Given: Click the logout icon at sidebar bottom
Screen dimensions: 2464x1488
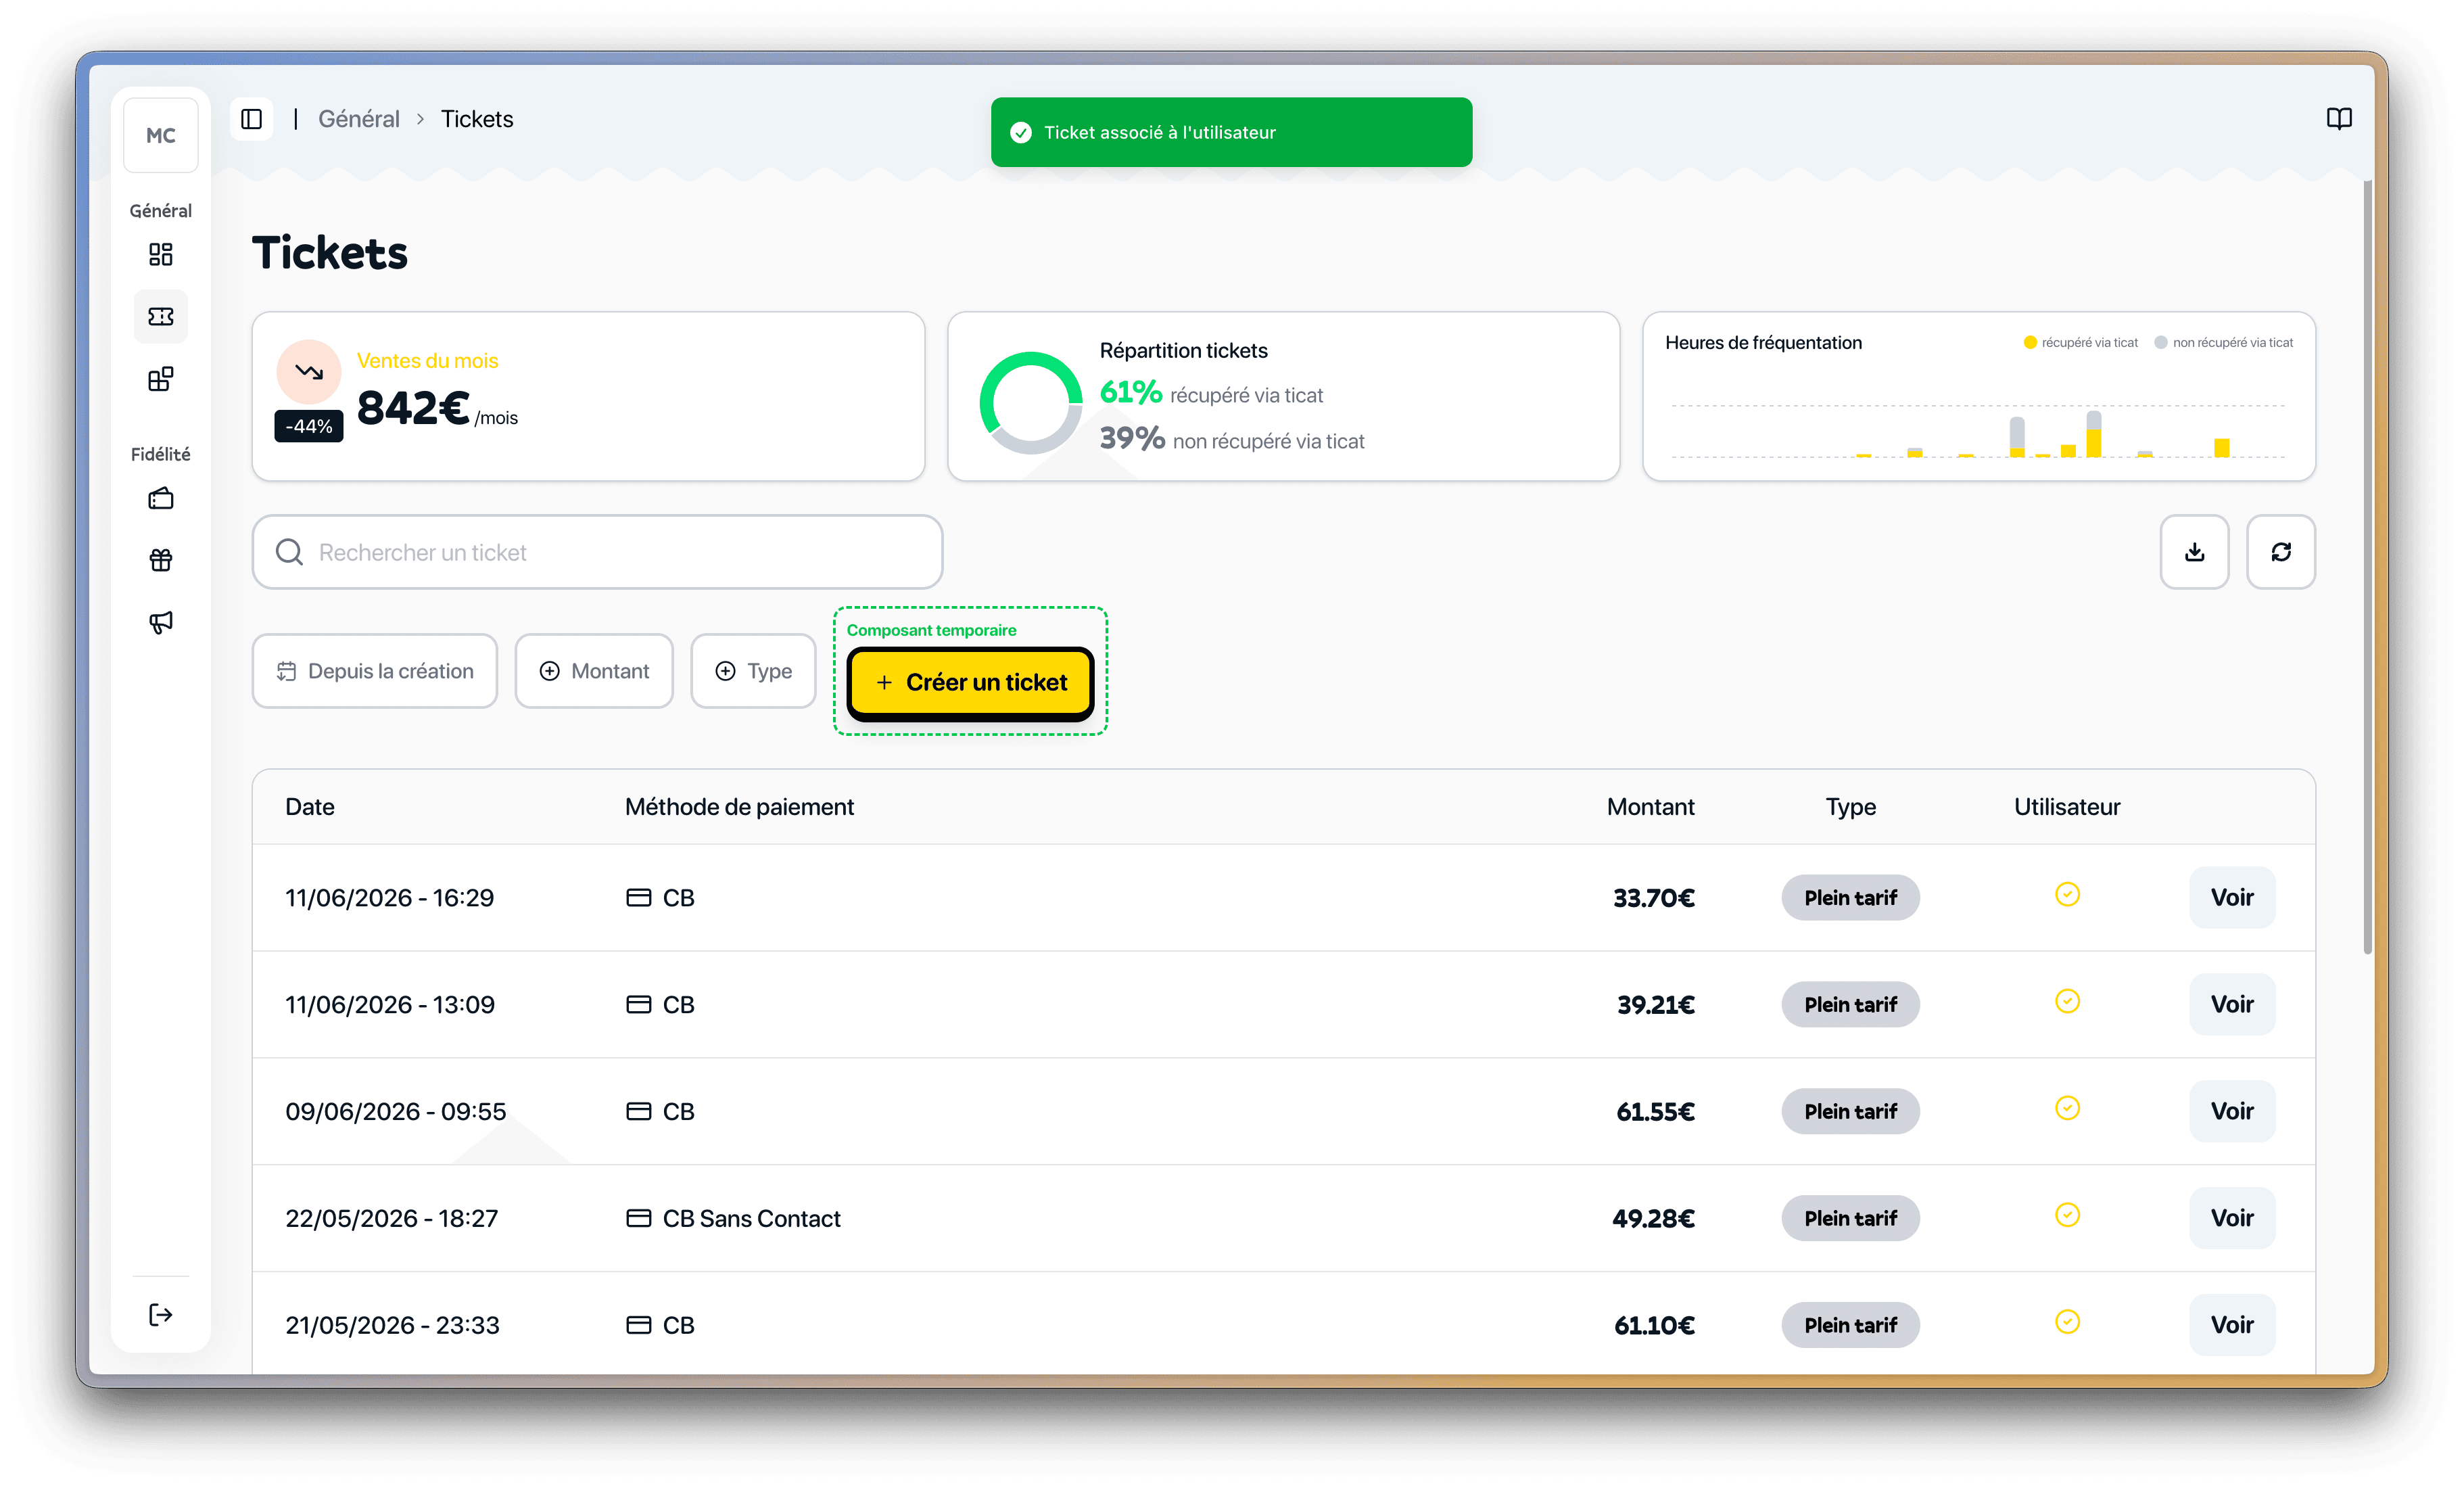Looking at the screenshot, I should pos(160,1314).
